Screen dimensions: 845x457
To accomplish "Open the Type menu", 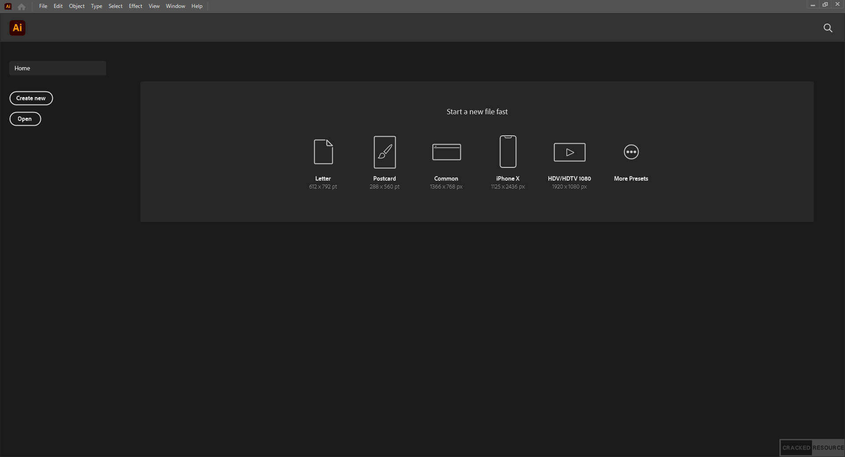I will 96,6.
